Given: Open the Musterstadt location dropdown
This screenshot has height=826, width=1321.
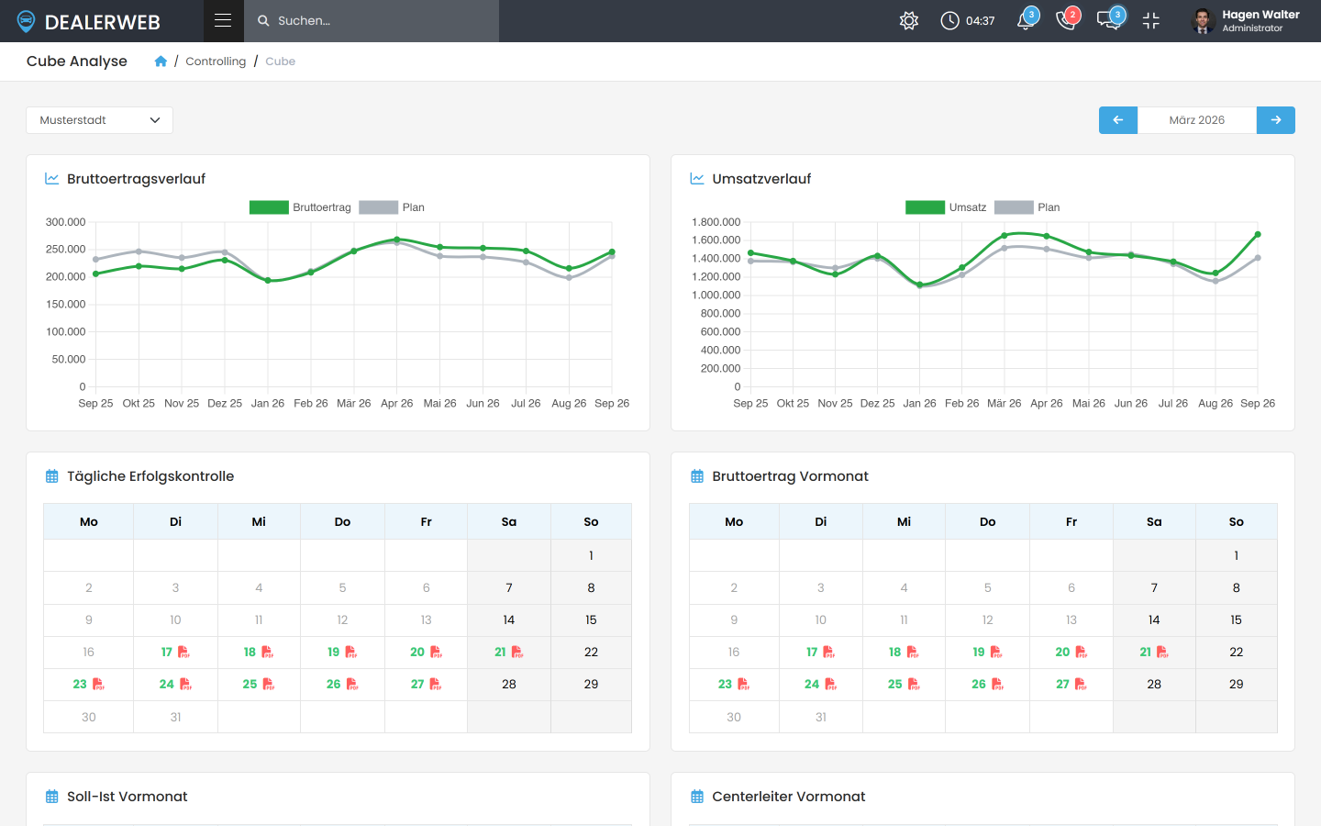Looking at the screenshot, I should coord(99,120).
